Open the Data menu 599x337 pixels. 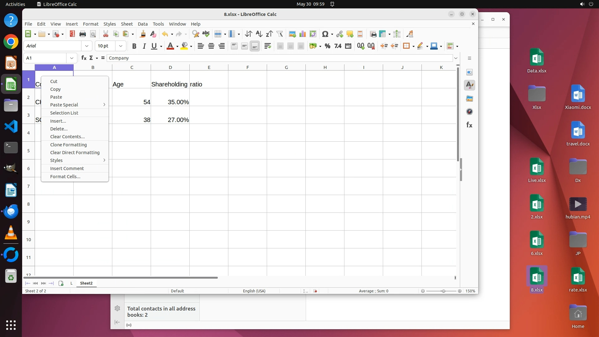[143, 24]
